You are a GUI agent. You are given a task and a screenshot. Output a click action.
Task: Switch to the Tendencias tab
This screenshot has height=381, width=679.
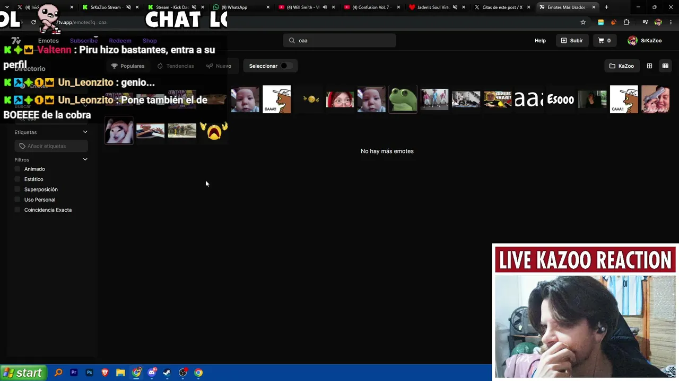[x=176, y=66]
